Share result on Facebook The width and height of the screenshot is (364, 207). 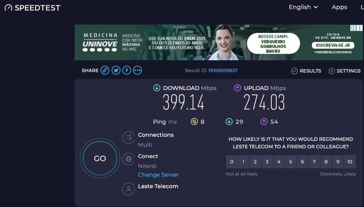[127, 70]
